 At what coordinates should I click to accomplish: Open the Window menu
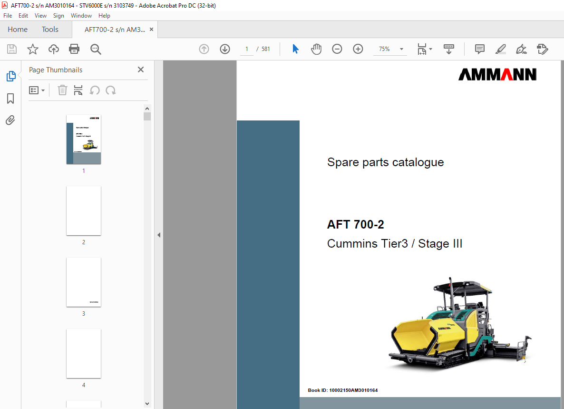pyautogui.click(x=81, y=16)
